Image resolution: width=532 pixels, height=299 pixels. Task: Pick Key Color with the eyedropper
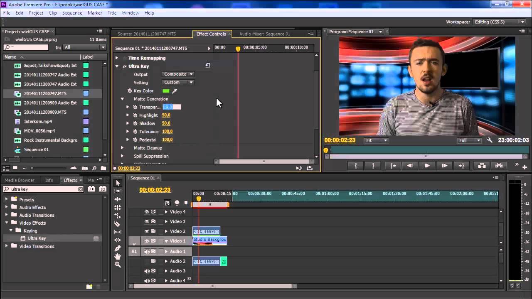(175, 91)
